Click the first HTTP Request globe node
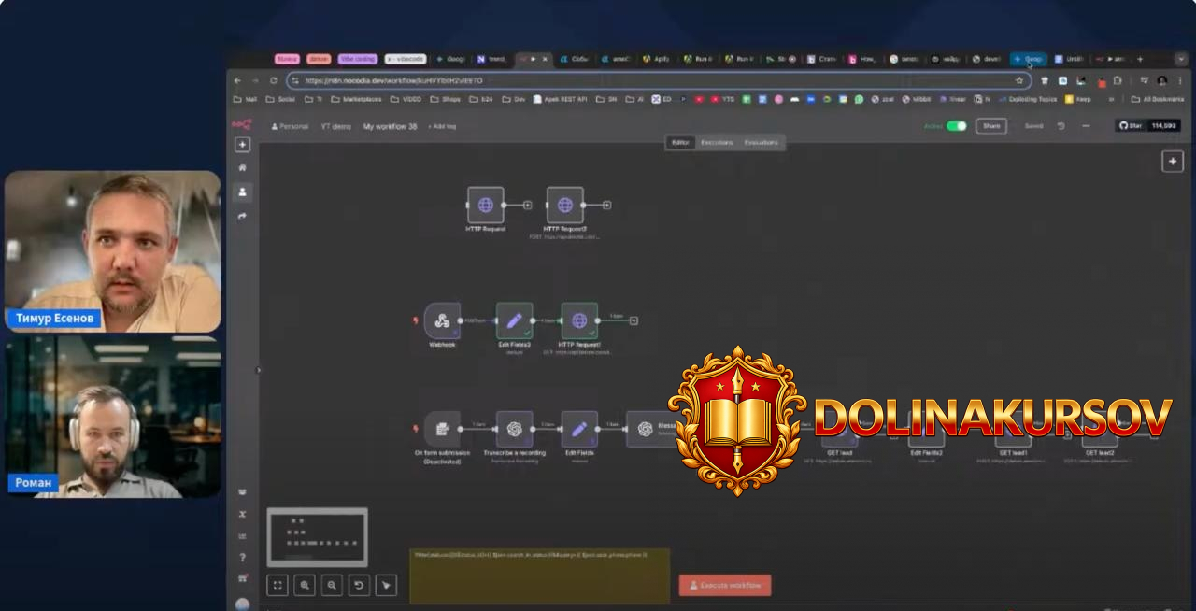 point(485,205)
